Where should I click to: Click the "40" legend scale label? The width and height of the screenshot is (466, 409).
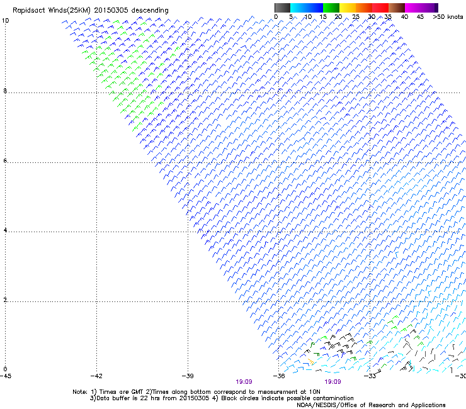tap(404, 16)
